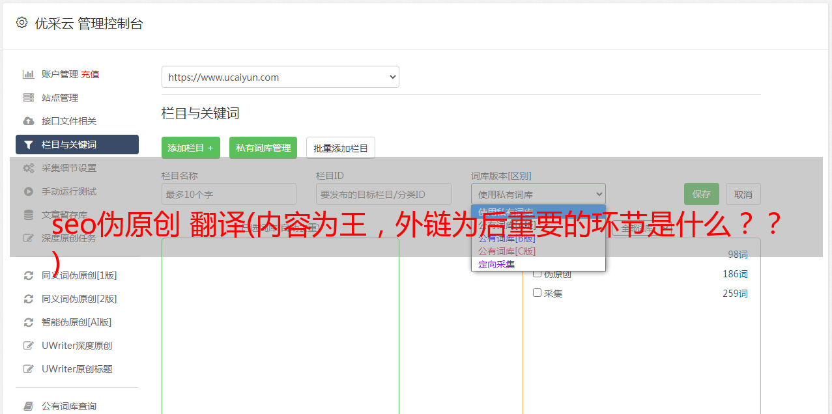The height and width of the screenshot is (414, 832).
Task: Click the edit icon for UWriter原创标题
Action: coord(28,369)
